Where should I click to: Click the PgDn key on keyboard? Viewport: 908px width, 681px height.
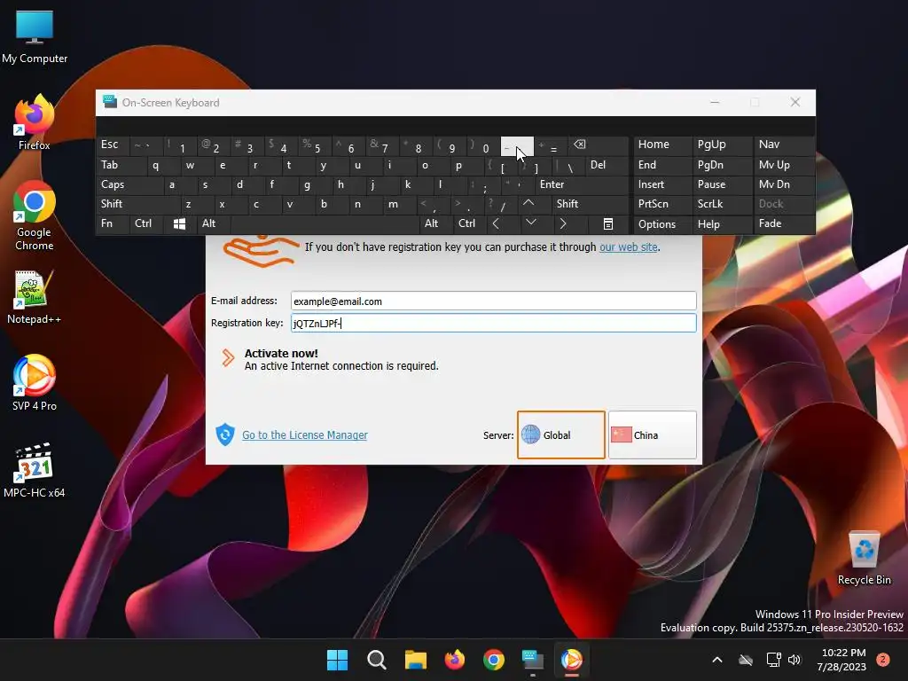click(722, 165)
